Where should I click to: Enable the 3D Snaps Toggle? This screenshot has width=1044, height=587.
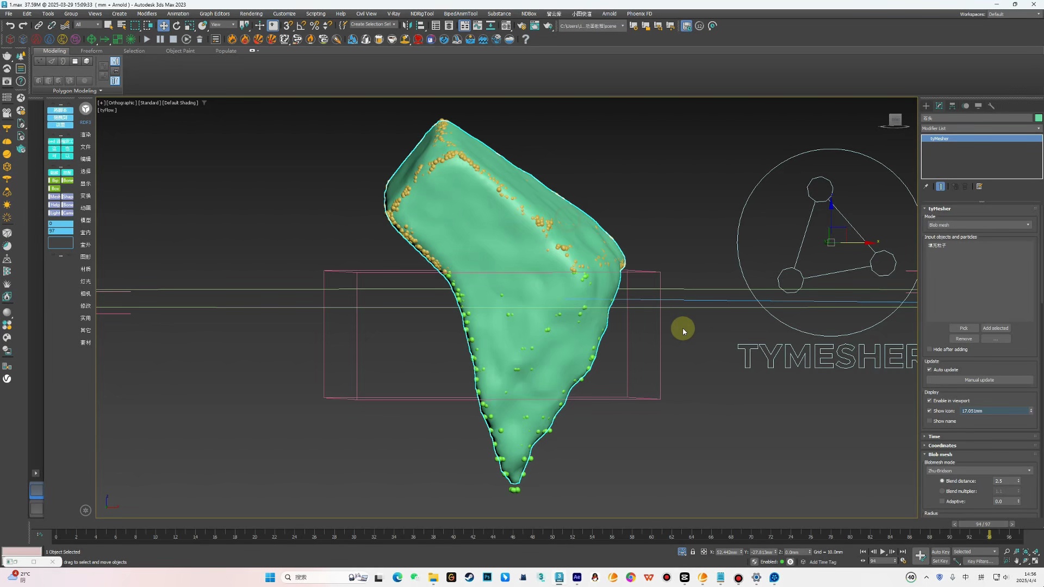(x=287, y=25)
